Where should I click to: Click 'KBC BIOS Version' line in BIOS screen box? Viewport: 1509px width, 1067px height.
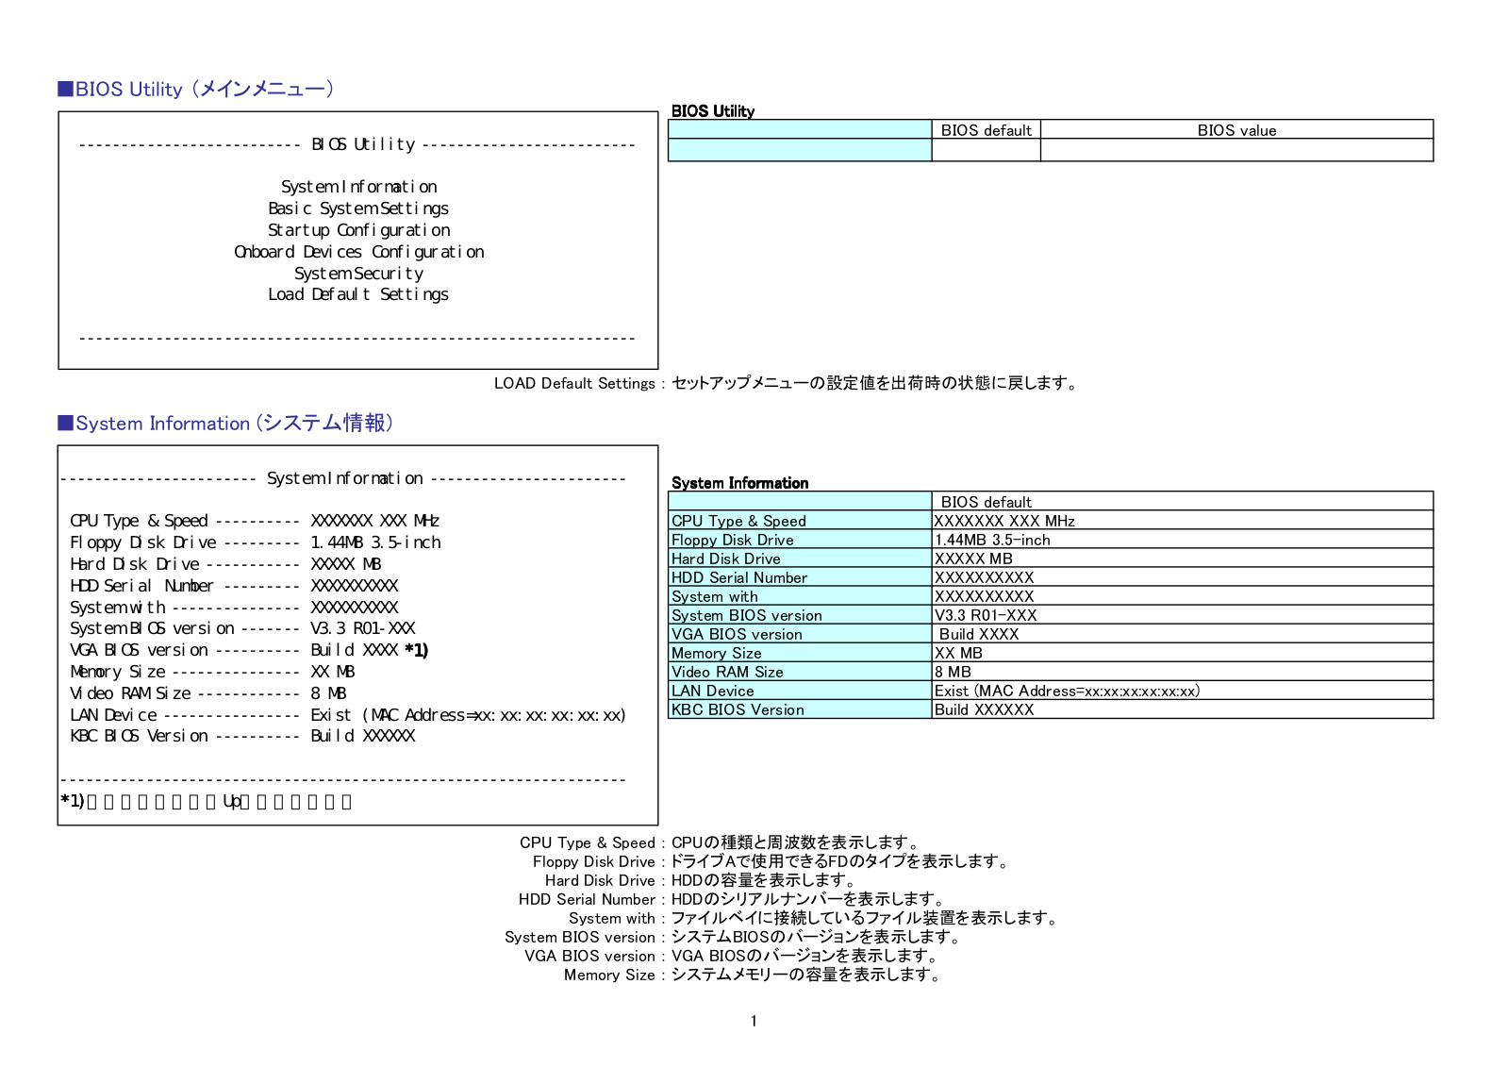[242, 736]
